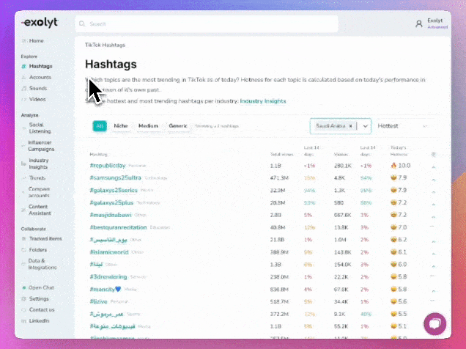Viewport: 466px width, 349px height.
Task: Open the #lizive hashtag
Action: pyautogui.click(x=98, y=301)
